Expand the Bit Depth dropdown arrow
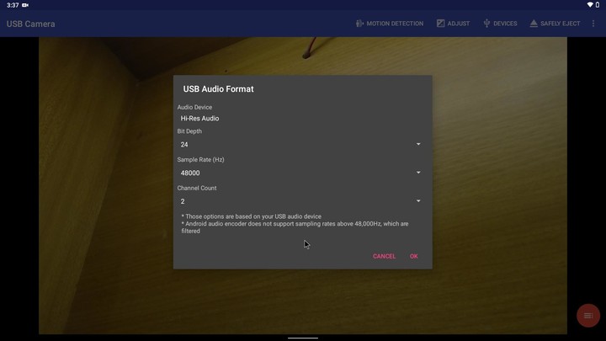The image size is (606, 341). click(418, 144)
